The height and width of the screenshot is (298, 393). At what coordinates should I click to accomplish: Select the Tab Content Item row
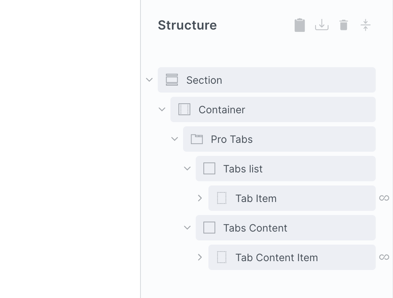click(x=276, y=257)
